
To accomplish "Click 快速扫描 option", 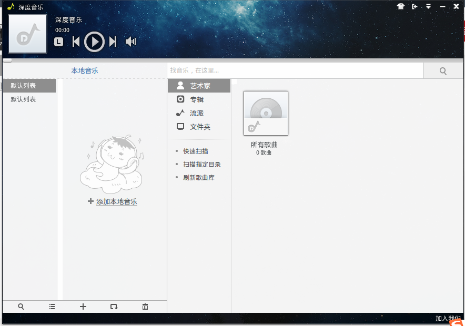I will tap(196, 151).
